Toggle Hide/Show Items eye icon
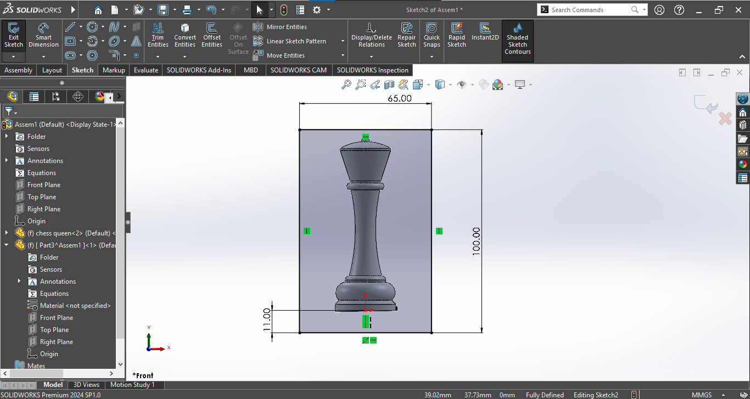750x399 pixels. click(x=462, y=85)
